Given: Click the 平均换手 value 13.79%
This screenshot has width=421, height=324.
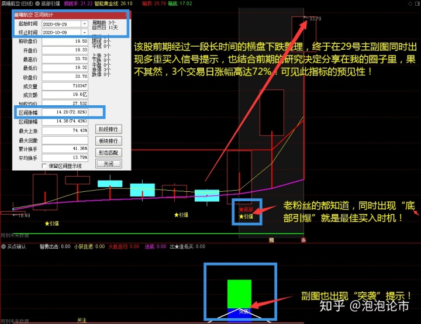Looking at the screenshot, I should click(65, 158).
